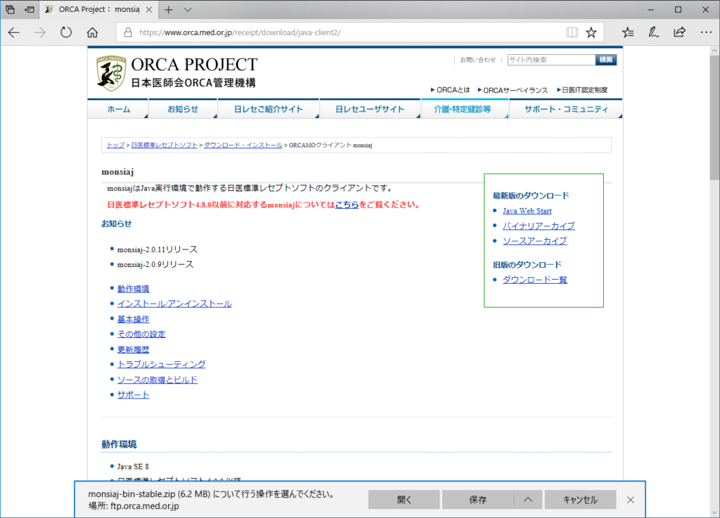Go back to the previous page

point(14,32)
